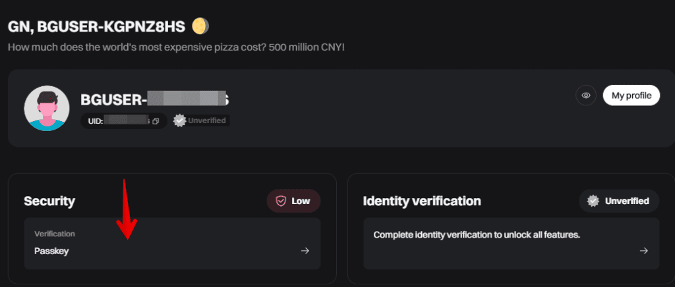675x287 pixels.
Task: Click the 'Verification' label above Passkey
Action: click(x=55, y=234)
